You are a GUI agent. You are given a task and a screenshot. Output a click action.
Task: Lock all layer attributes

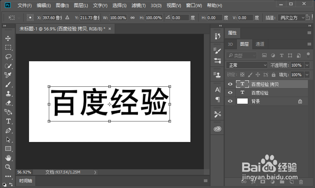point(274,75)
